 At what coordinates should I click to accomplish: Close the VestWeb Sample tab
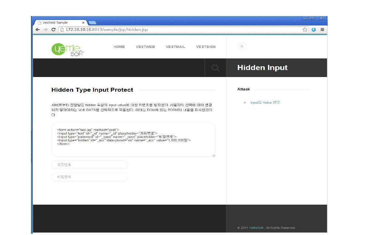pyautogui.click(x=84, y=23)
